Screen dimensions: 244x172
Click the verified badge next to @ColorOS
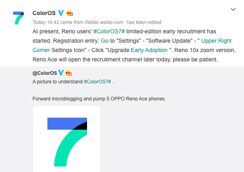pyautogui.click(x=61, y=73)
